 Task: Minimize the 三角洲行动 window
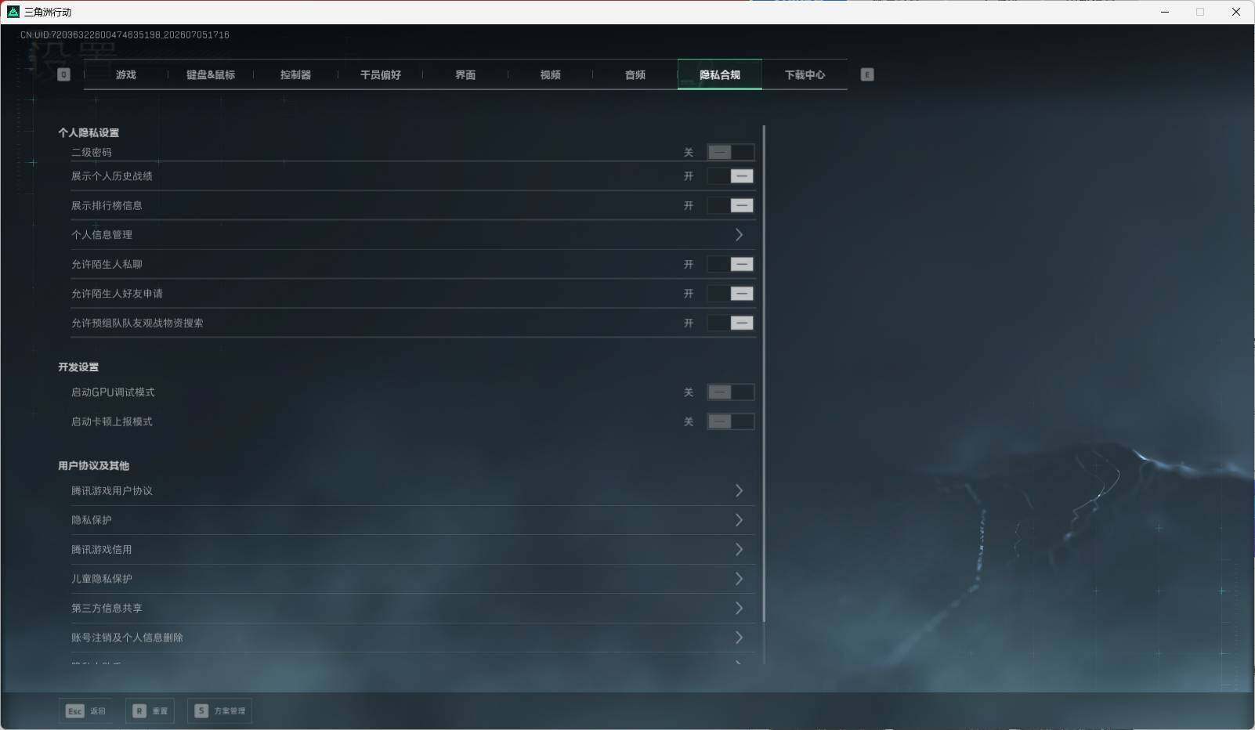(1165, 12)
